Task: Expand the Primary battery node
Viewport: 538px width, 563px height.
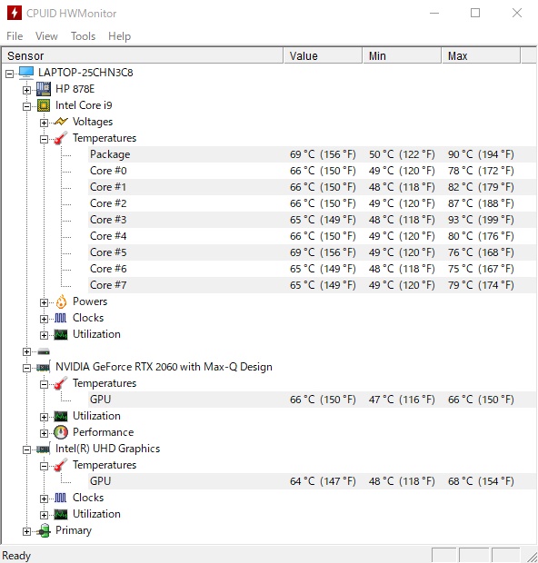Action: click(26, 531)
